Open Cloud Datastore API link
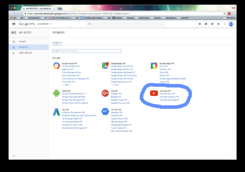Image resolution: width=245 pixels, height=172 pixels. 71,76
